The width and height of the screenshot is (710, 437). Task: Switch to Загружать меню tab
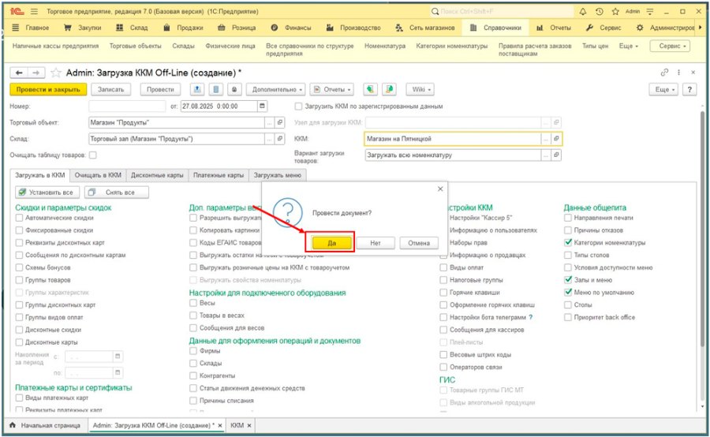tap(278, 175)
